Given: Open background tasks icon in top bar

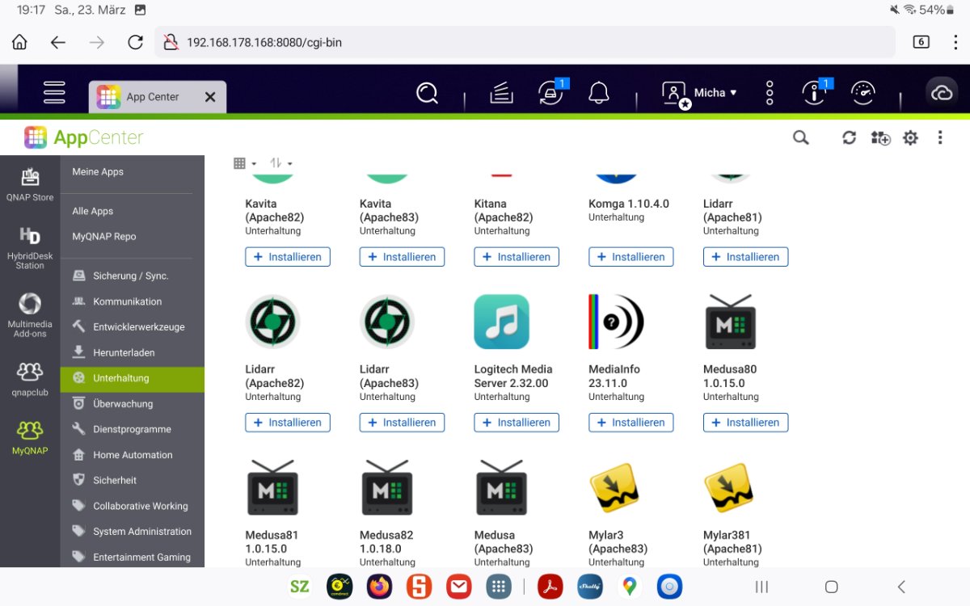Looking at the screenshot, I should coord(502,93).
